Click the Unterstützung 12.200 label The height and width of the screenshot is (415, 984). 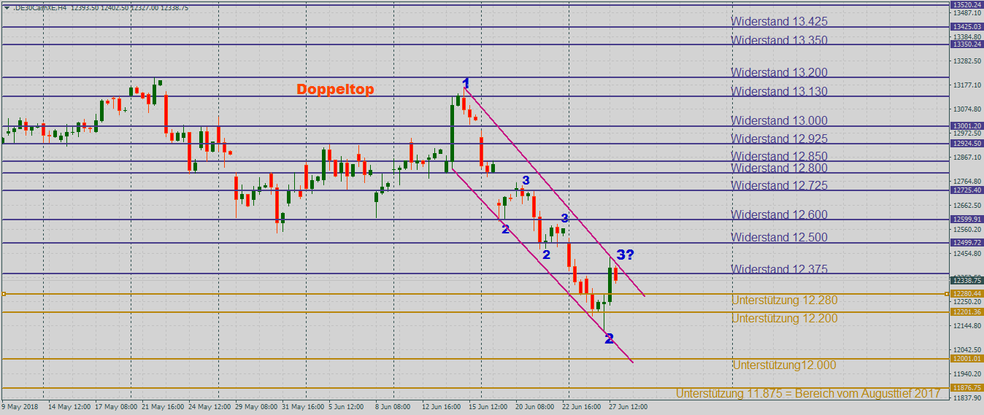pyautogui.click(x=785, y=318)
